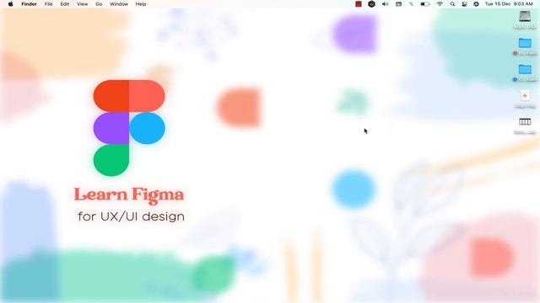Click the date and time display
The image size is (540, 303).
[x=509, y=4]
